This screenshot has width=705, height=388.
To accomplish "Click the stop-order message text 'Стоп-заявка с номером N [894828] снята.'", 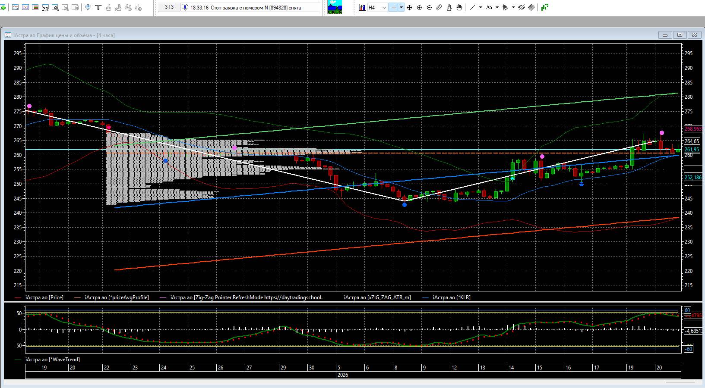I will [256, 8].
